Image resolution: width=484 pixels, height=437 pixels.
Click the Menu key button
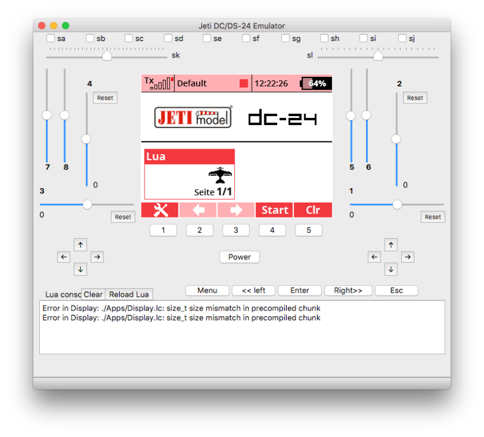coord(207,291)
